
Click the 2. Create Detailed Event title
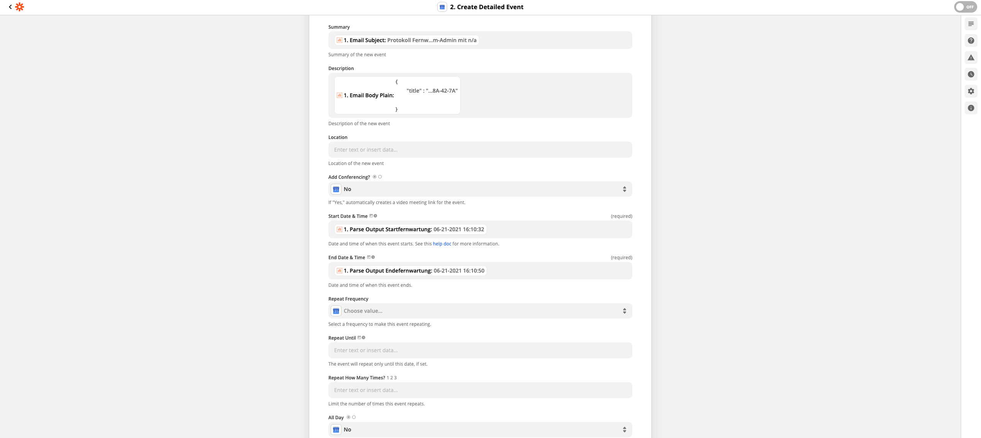(x=486, y=7)
